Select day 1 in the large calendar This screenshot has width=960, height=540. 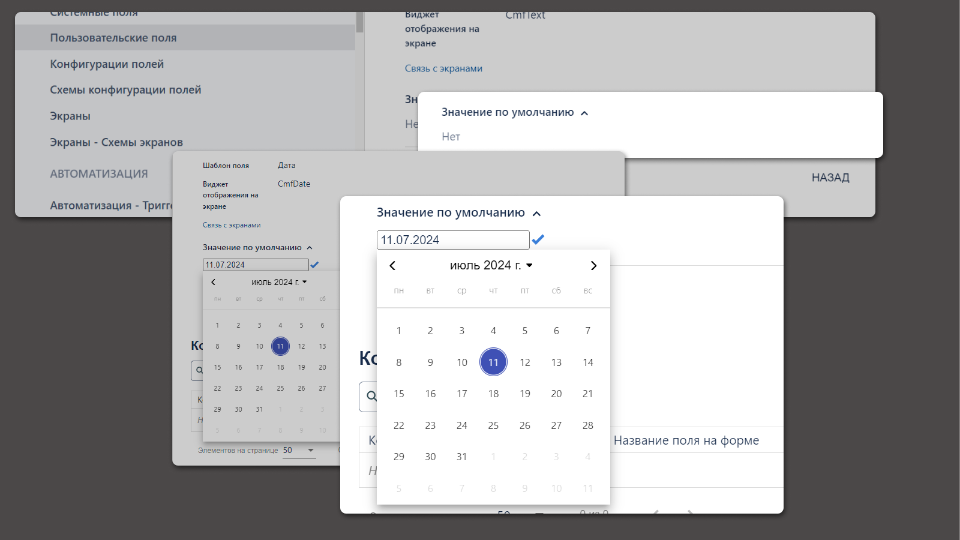[x=399, y=331]
